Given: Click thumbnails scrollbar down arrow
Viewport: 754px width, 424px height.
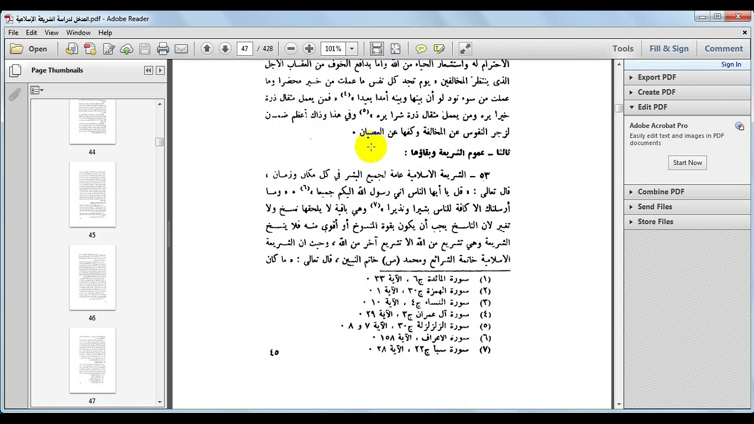Looking at the screenshot, I should [160, 402].
